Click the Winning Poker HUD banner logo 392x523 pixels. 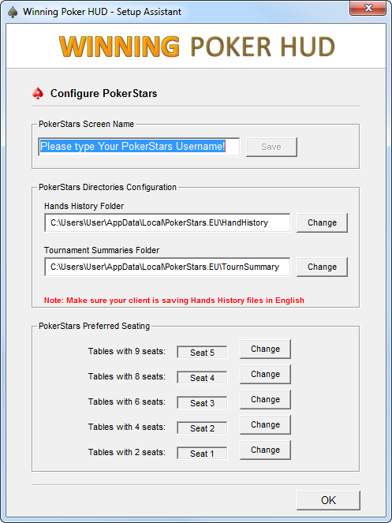tap(197, 47)
